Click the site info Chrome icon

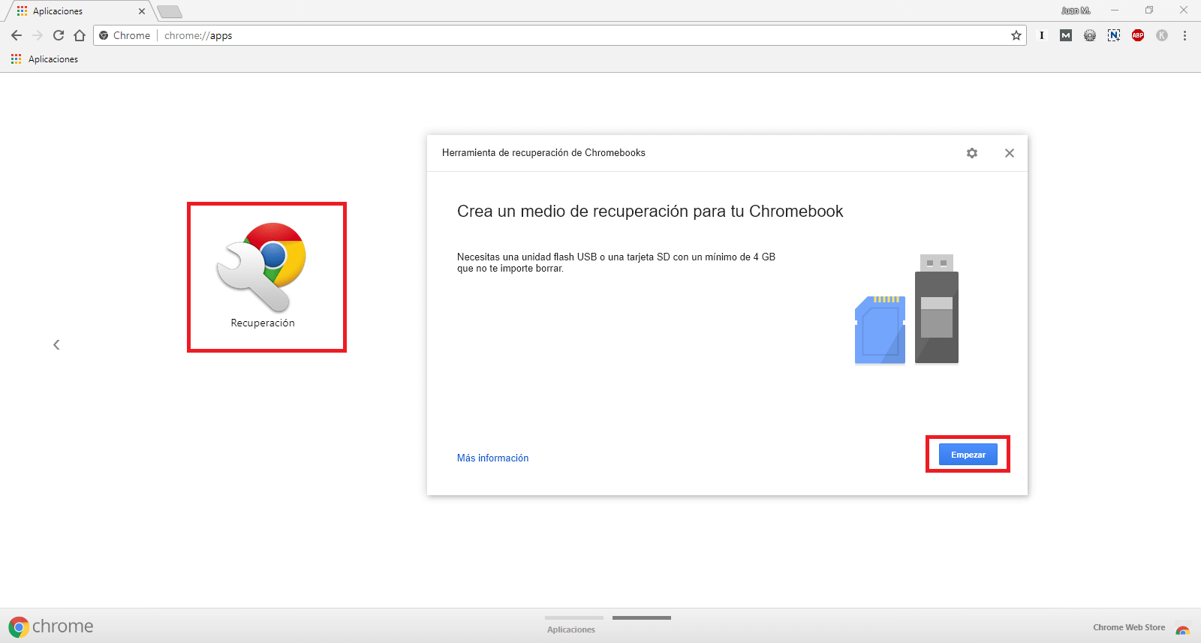104,35
